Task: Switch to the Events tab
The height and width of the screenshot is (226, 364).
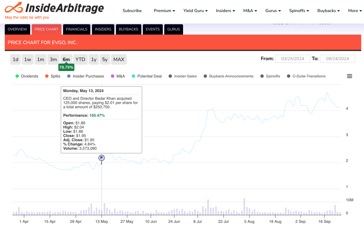Action: (x=153, y=29)
